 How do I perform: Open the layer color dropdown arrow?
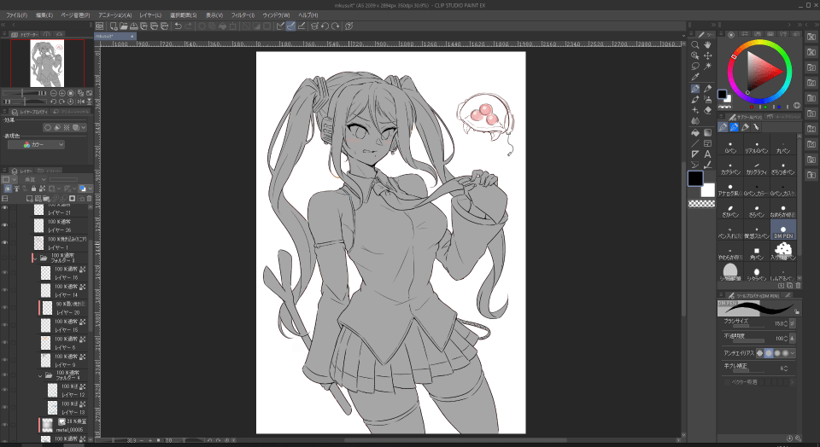(x=90, y=189)
